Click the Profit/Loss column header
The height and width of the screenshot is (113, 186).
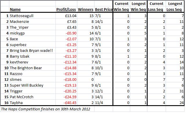point(66,9)
